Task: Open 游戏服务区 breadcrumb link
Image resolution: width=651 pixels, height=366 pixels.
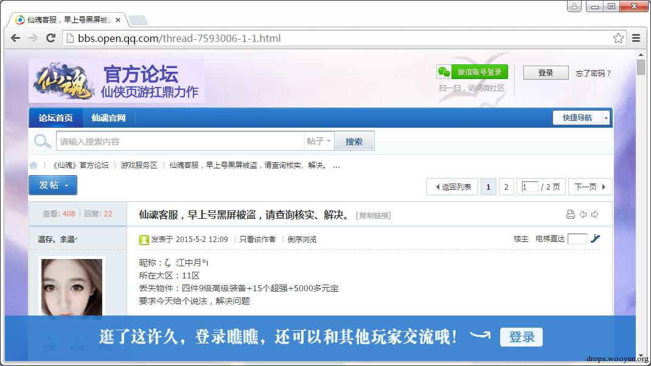Action: point(139,165)
